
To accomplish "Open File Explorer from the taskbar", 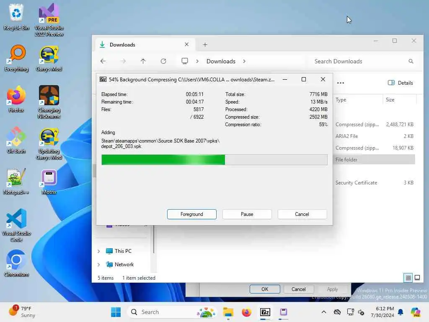I will [228, 312].
